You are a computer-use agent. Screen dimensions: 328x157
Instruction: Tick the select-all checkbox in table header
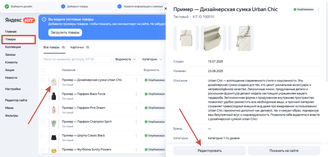[43, 70]
